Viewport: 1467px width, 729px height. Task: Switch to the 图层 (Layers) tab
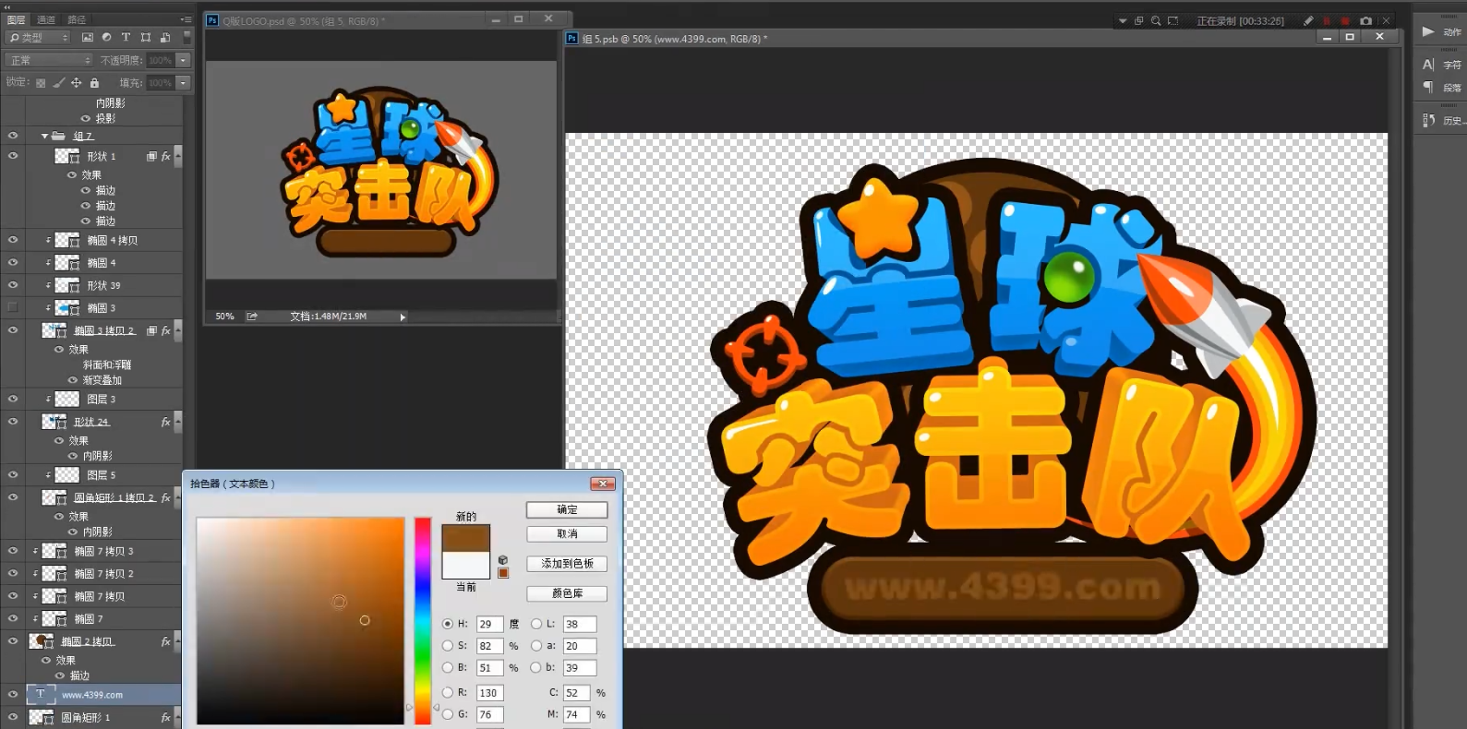click(17, 19)
